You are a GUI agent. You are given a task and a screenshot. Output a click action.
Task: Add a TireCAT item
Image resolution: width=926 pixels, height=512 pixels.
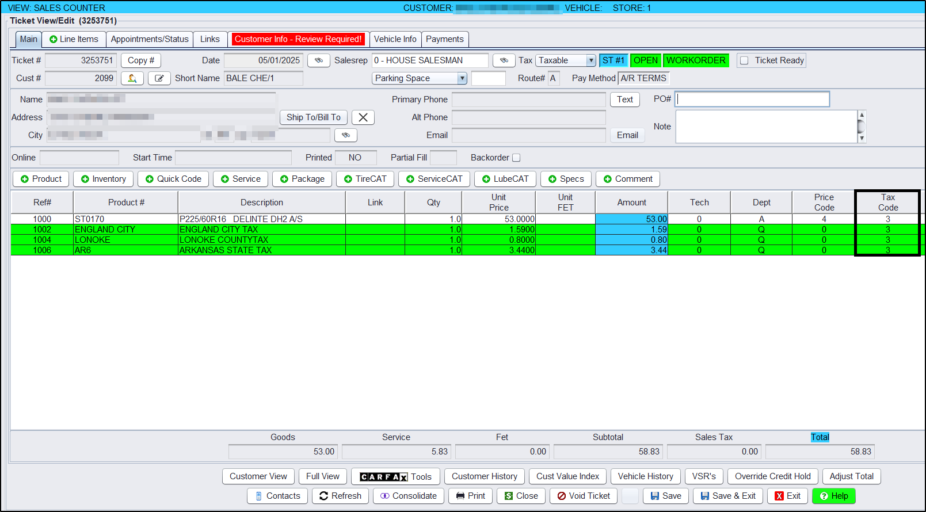click(365, 179)
